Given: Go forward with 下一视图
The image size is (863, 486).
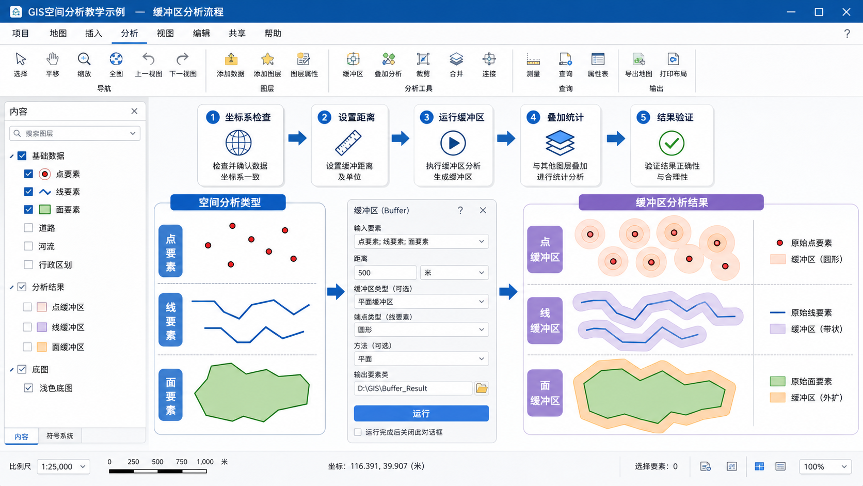Looking at the screenshot, I should 183,65.
